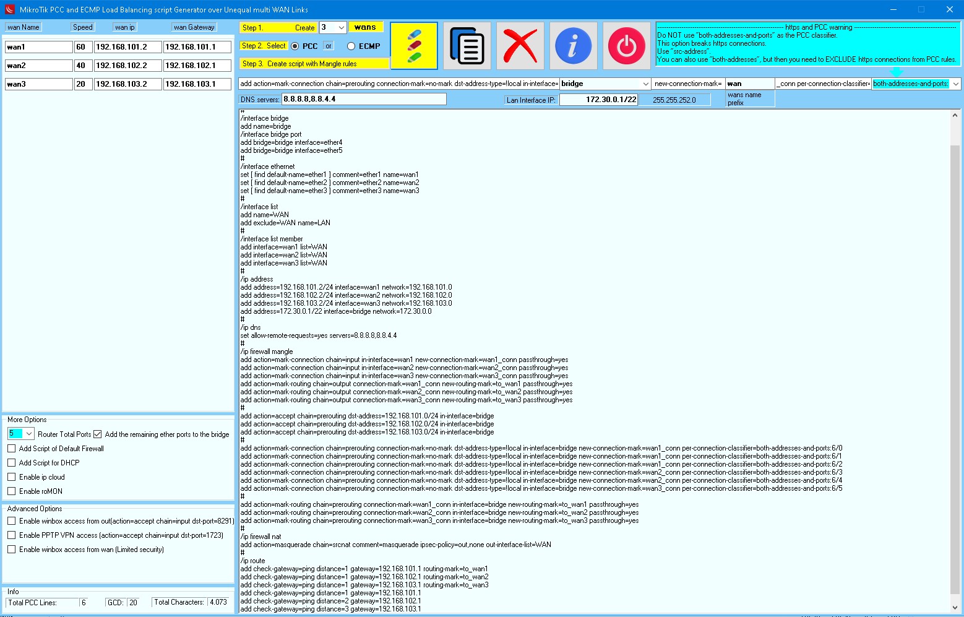This screenshot has height=617, width=964.
Task: Click the small 'or' button
Action: (x=329, y=46)
